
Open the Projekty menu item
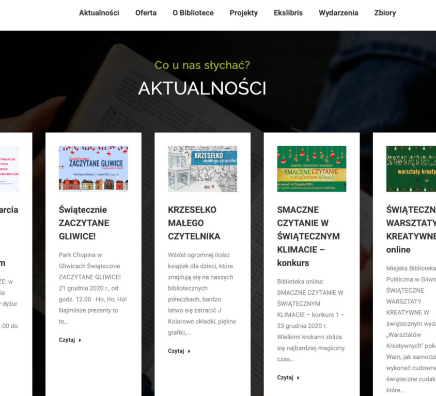coord(244,13)
